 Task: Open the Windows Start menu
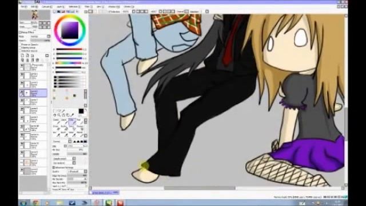[x=23, y=203]
